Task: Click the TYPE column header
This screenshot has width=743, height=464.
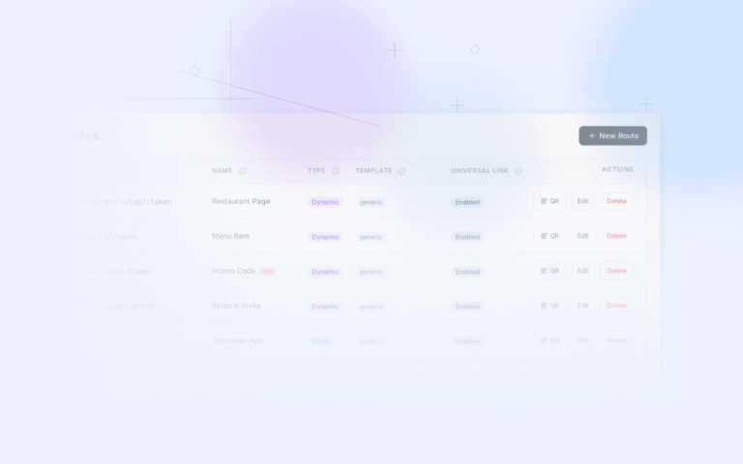Action: (316, 171)
